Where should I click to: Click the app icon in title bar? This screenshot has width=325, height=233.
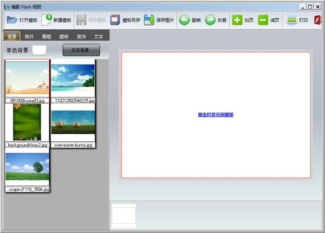(x=7, y=7)
